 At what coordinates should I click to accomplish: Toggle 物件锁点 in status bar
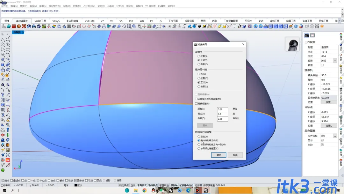153,185
